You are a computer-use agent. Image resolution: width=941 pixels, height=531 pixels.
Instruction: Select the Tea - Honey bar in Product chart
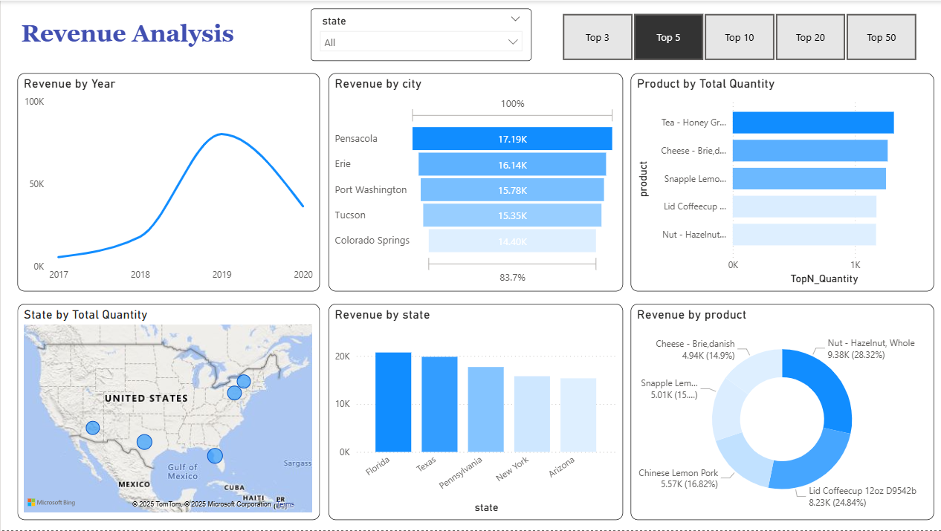812,123
